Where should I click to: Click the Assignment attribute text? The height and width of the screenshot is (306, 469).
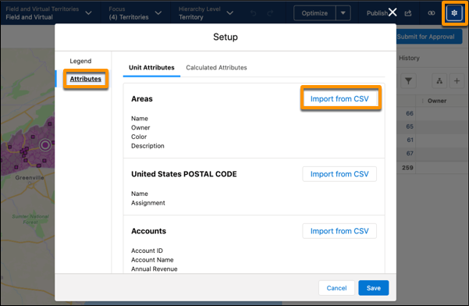click(148, 203)
